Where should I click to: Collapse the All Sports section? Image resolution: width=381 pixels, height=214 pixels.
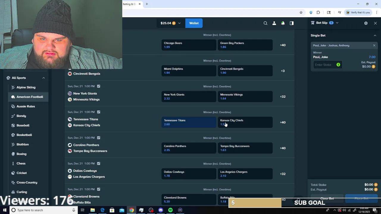pos(43,78)
